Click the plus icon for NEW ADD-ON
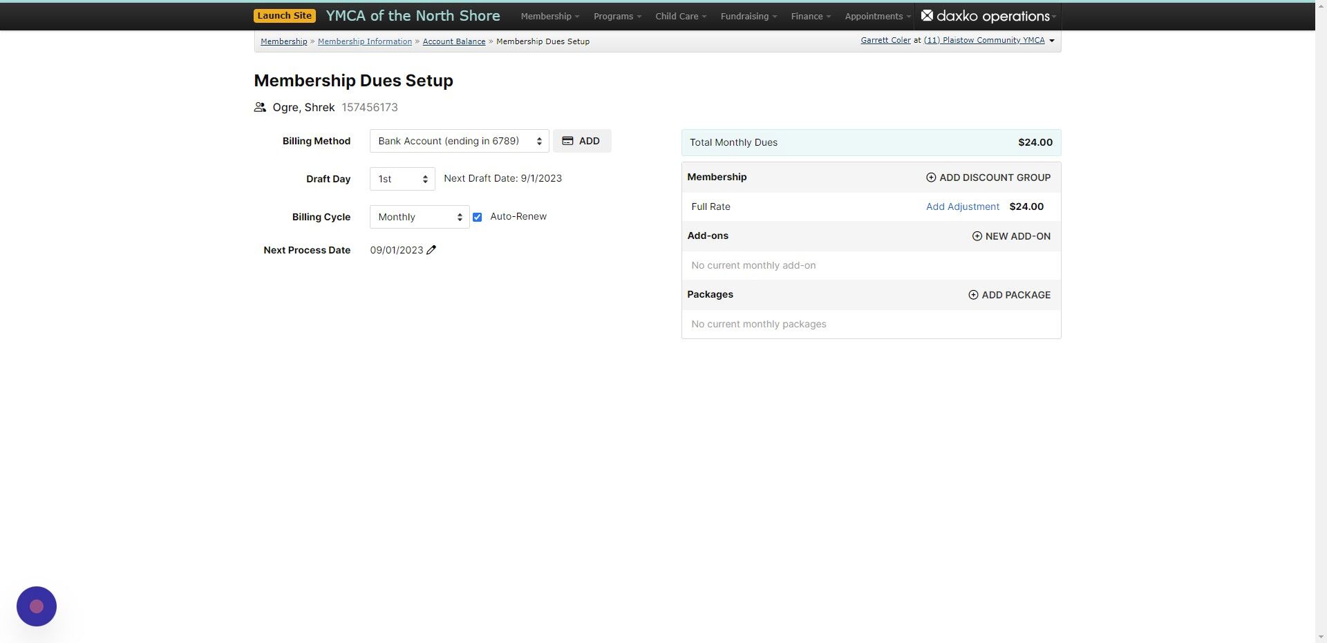 976,236
